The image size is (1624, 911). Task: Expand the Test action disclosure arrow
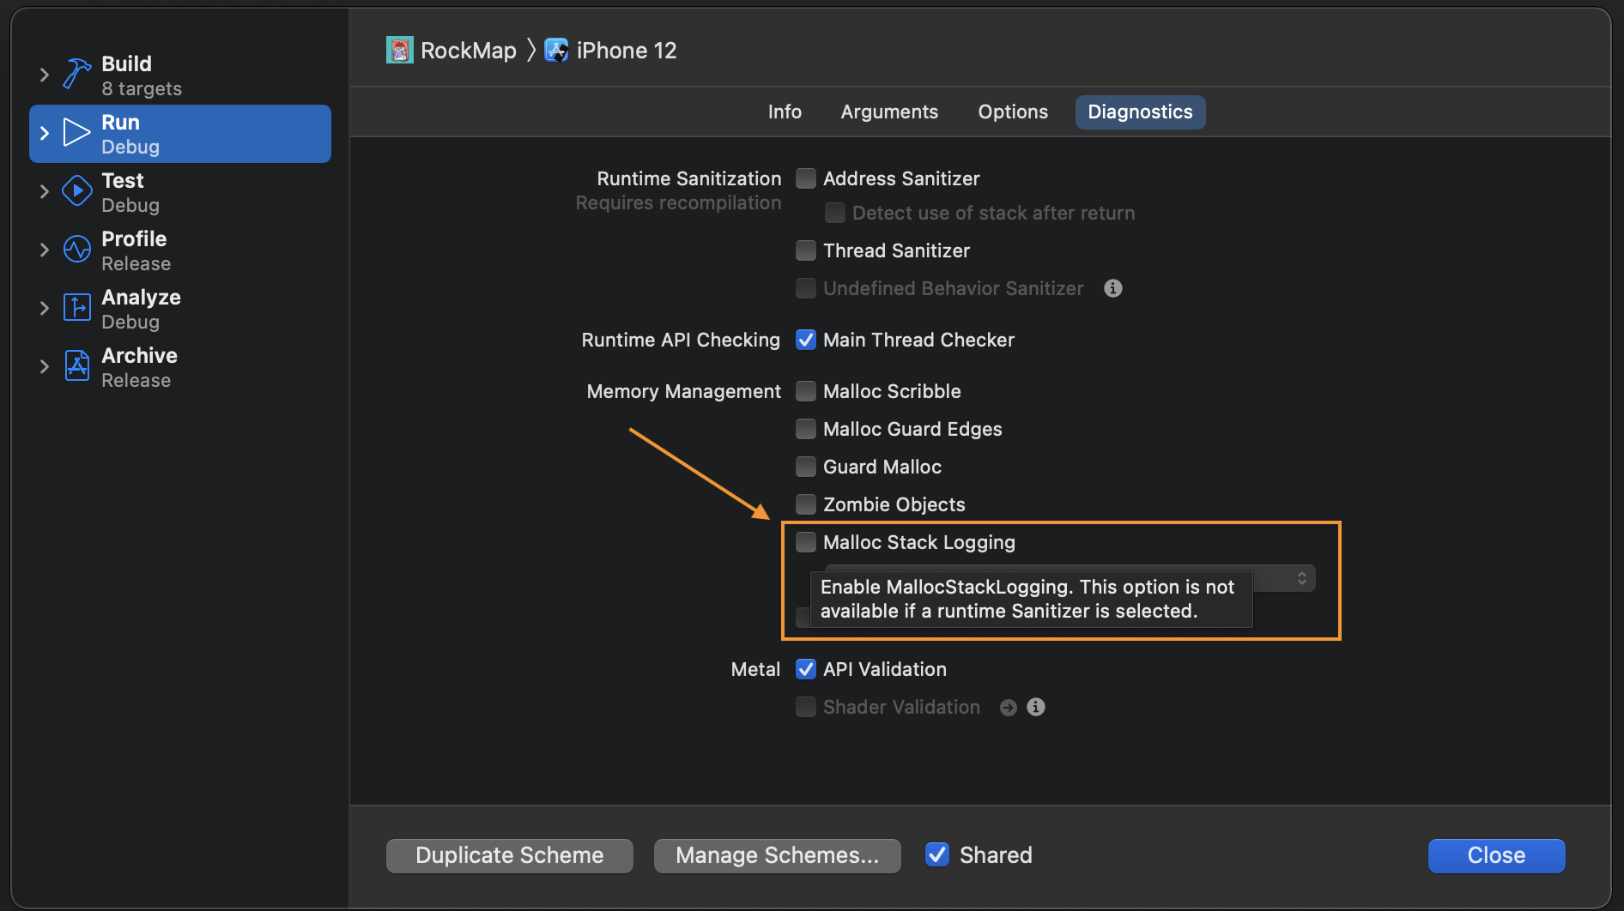click(45, 191)
